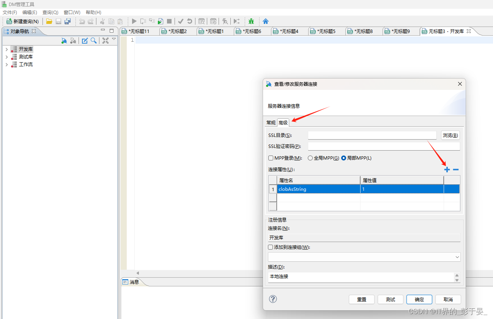Maximize the 对象导航 panel
The image size is (493, 319).
pos(112,31)
